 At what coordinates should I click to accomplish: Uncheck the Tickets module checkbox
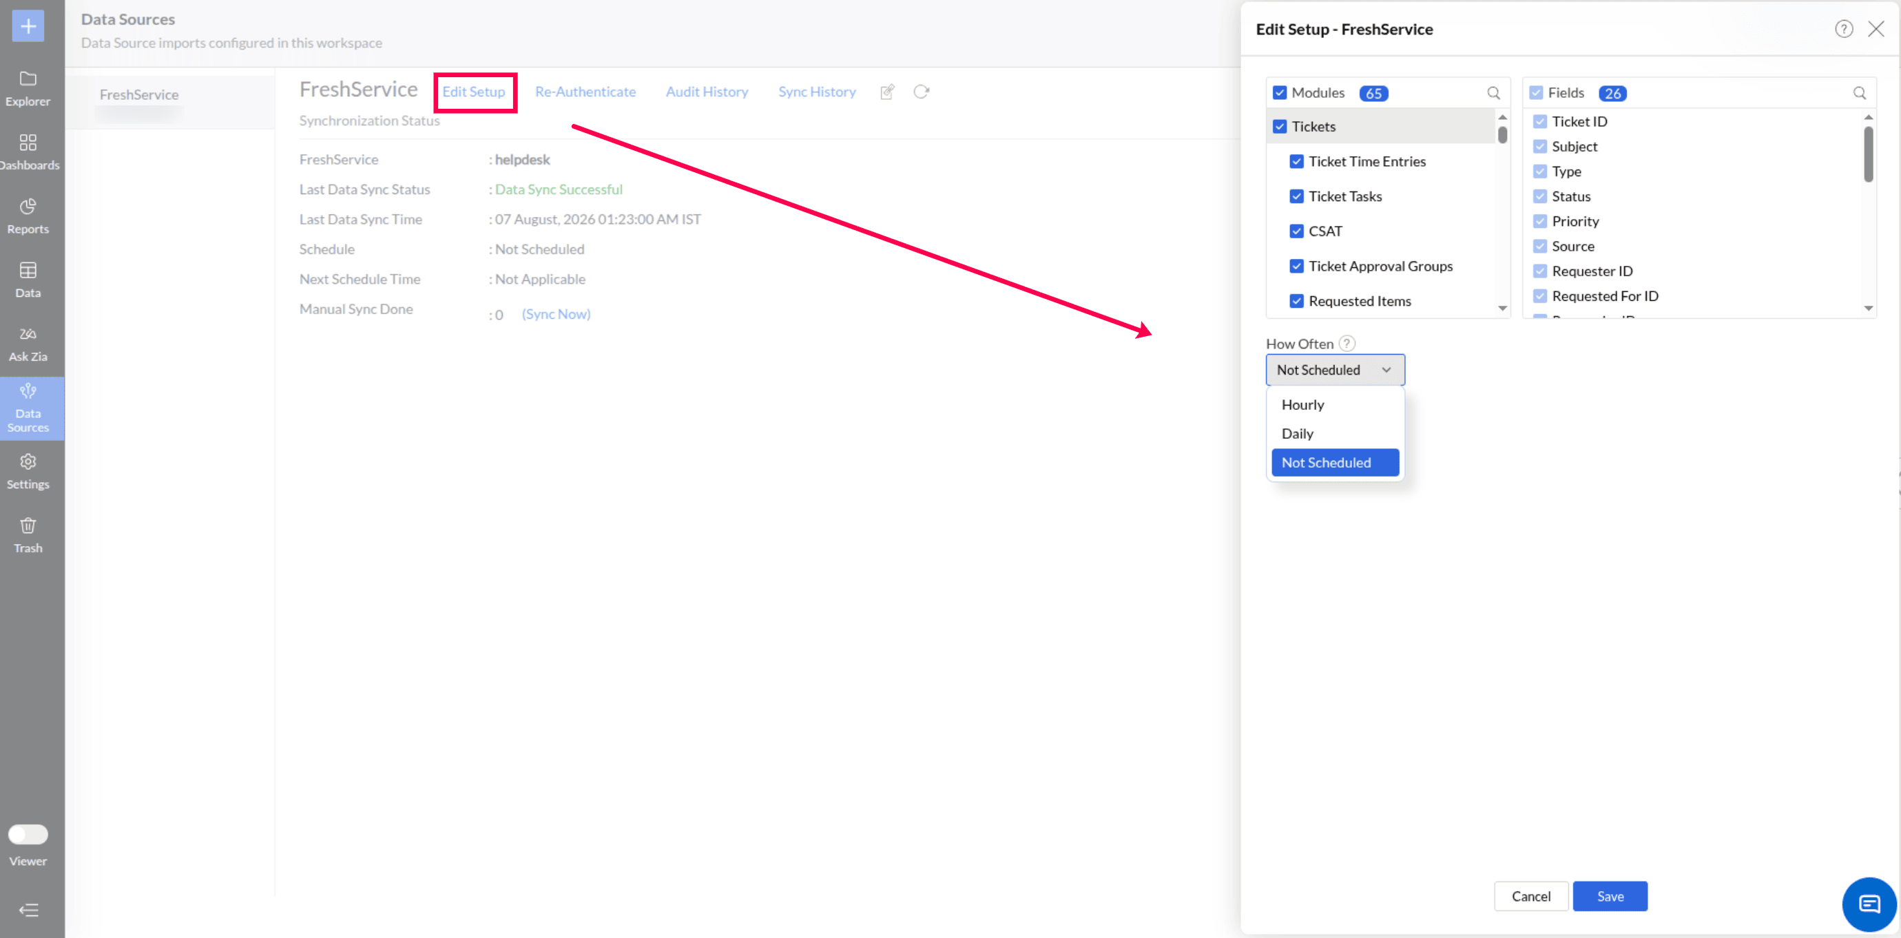(x=1280, y=127)
